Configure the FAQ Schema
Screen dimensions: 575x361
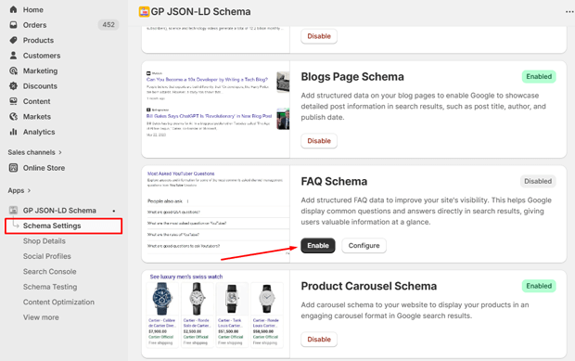(364, 245)
